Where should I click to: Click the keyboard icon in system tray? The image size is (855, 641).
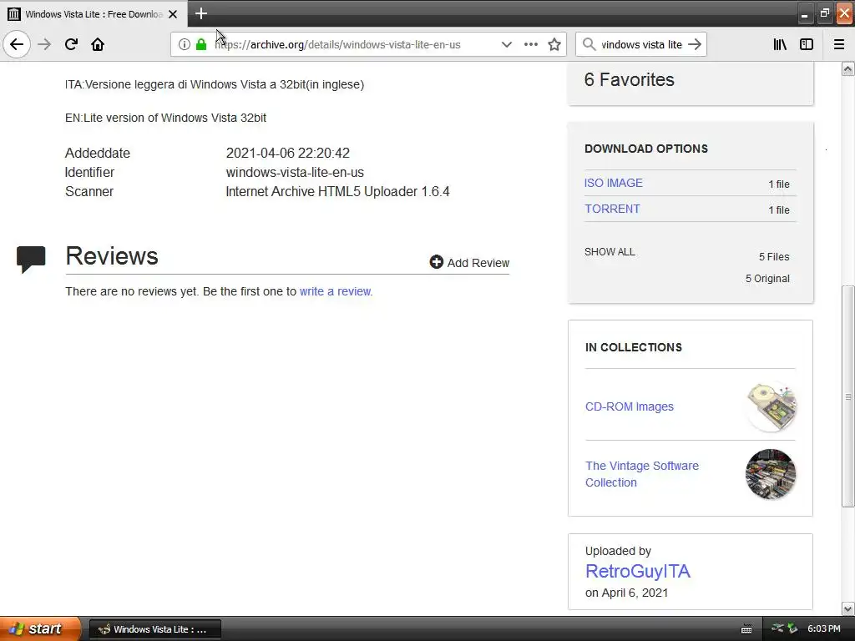(x=746, y=629)
